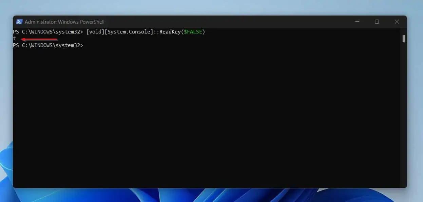The height and width of the screenshot is (202, 423).
Task: Click the scrollbar track below the thumb
Action: pyautogui.click(x=404, y=115)
